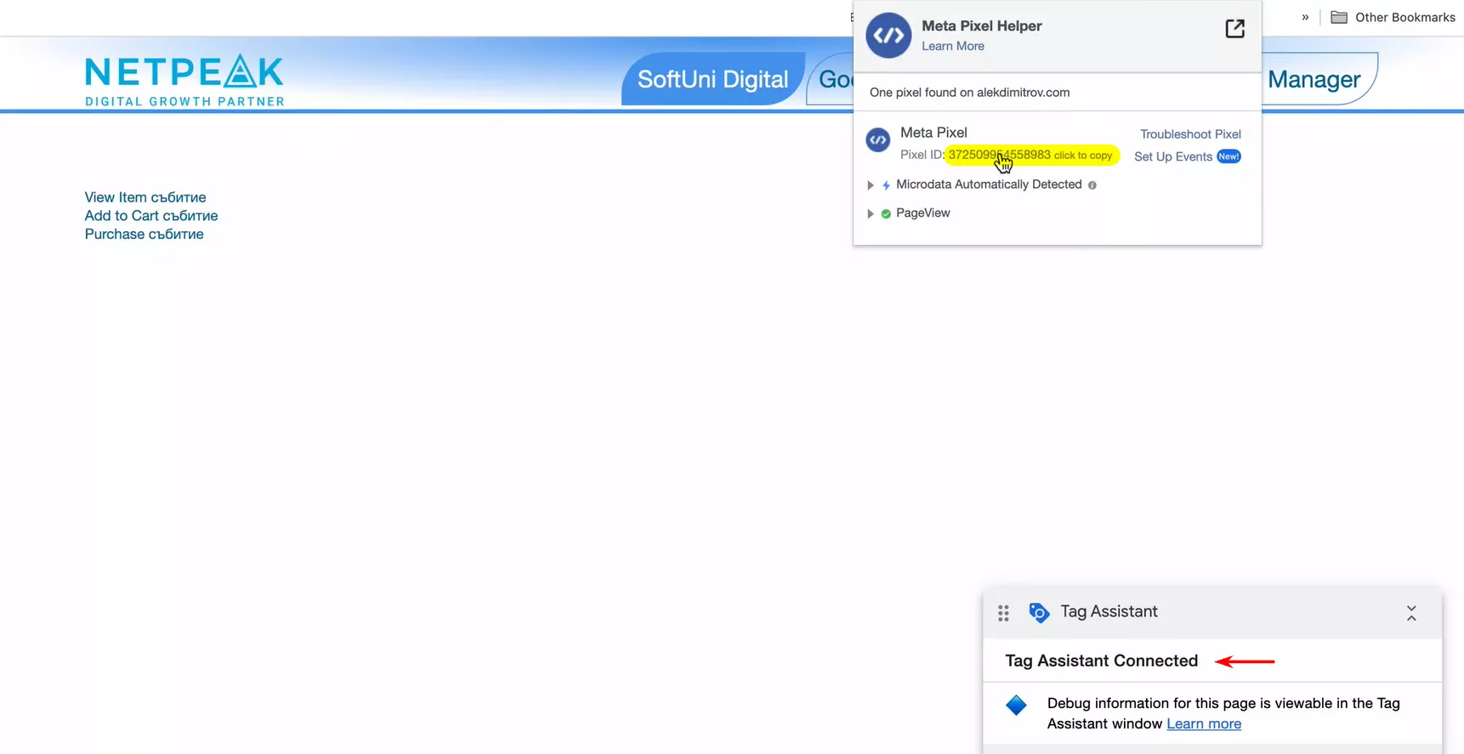Screen dimensions: 1464x754
Task: Click the Netpeak logo
Action: point(184,81)
